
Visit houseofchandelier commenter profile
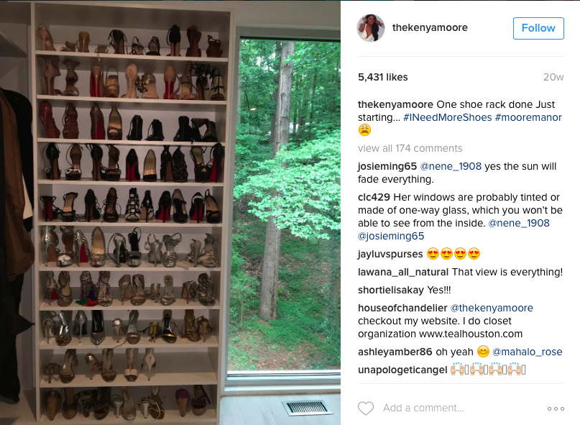(x=402, y=308)
